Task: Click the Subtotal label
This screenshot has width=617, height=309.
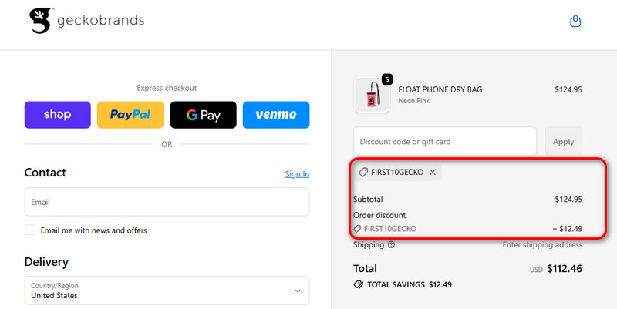Action: 368,200
